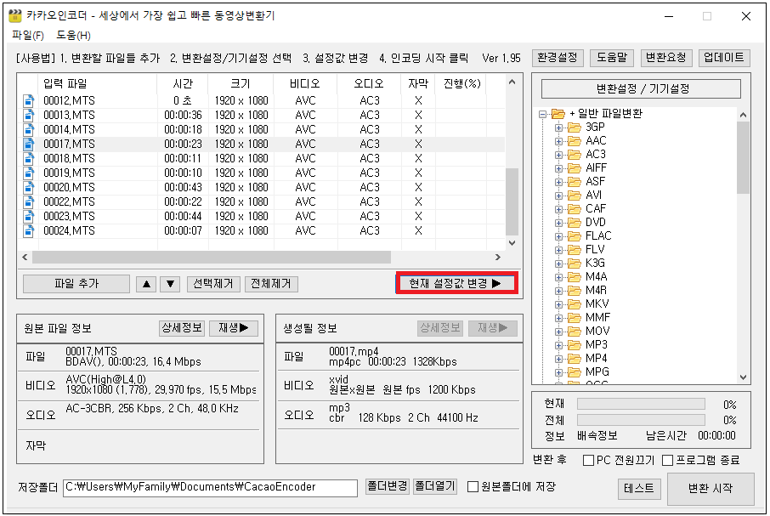The height and width of the screenshot is (516, 770).
Task: Click the 환경설정 button
Action: (x=558, y=58)
